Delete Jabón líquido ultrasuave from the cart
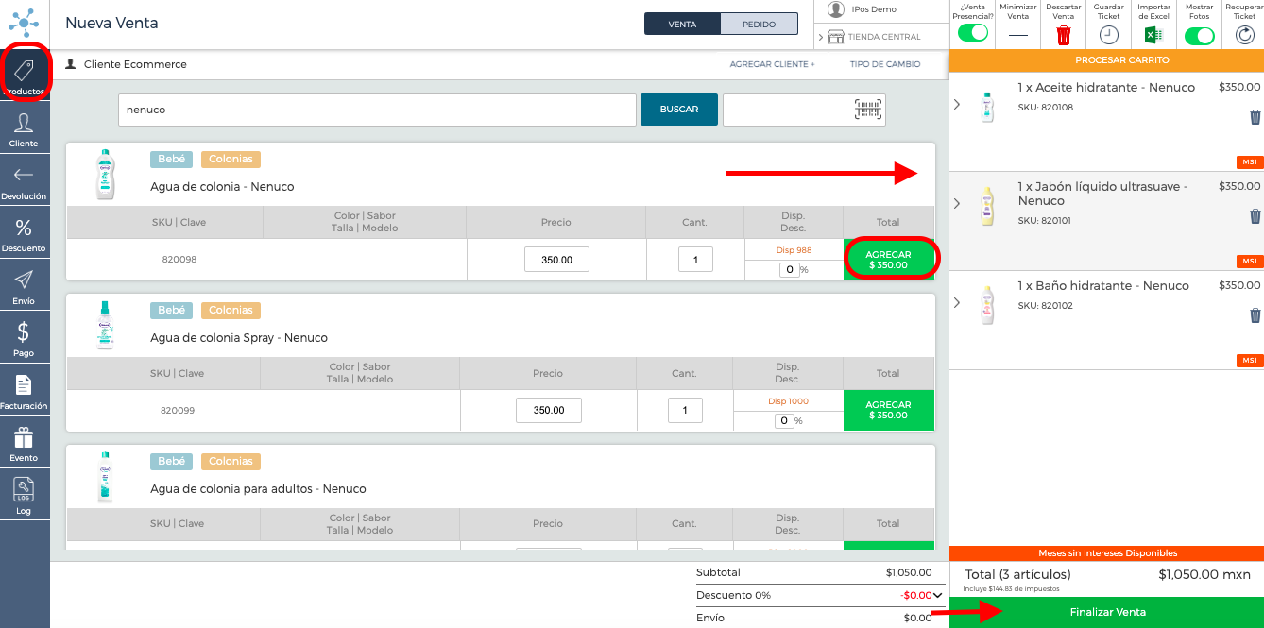Screen dimensions: 1264x628 pyautogui.click(x=1255, y=216)
